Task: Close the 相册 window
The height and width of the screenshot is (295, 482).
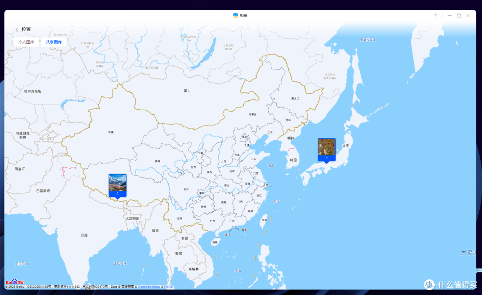Action: (x=468, y=16)
